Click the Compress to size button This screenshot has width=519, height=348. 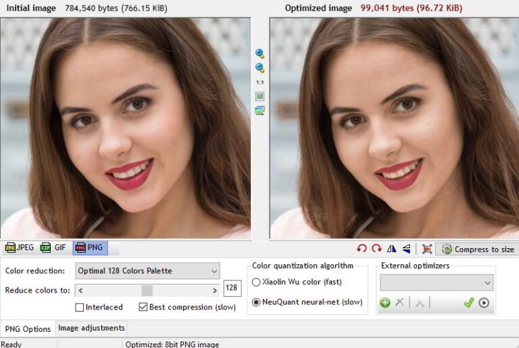coord(477,250)
